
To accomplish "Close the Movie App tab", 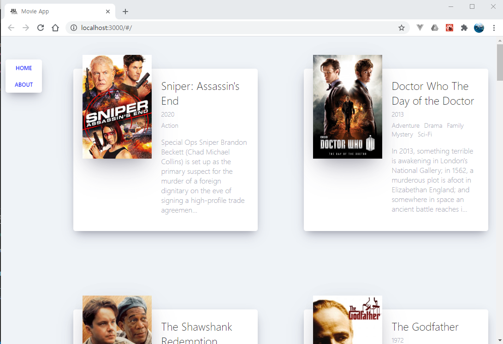I will pos(108,12).
